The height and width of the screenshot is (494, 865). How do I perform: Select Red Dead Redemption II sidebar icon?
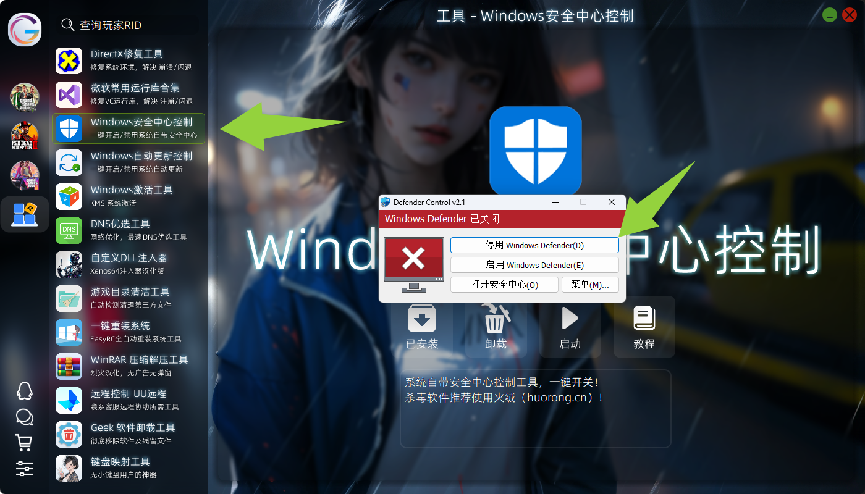25,136
